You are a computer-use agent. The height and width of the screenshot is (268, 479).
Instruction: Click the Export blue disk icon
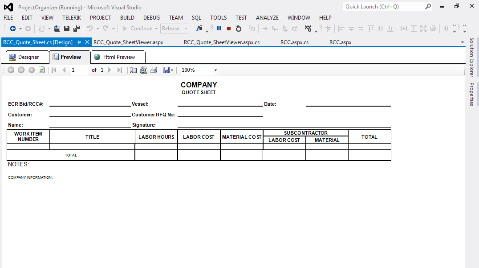(166, 70)
